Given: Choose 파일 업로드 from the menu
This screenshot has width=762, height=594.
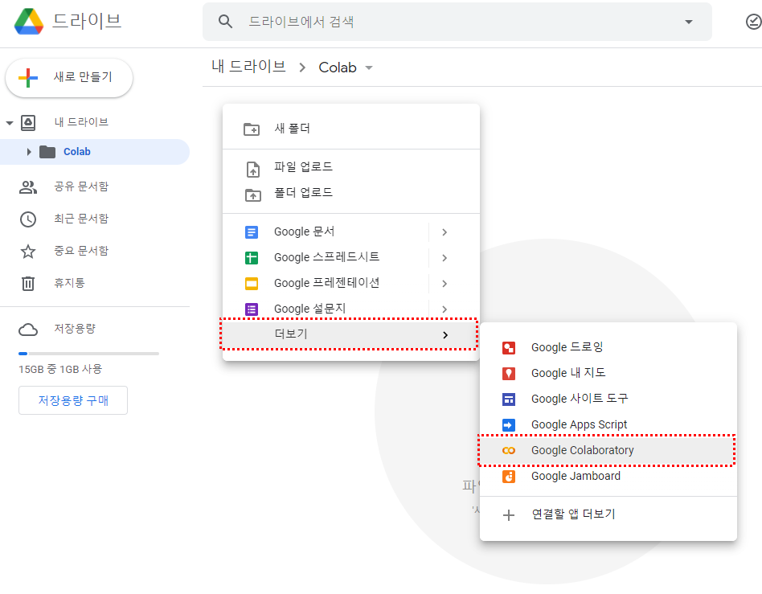Looking at the screenshot, I should pyautogui.click(x=351, y=167).
